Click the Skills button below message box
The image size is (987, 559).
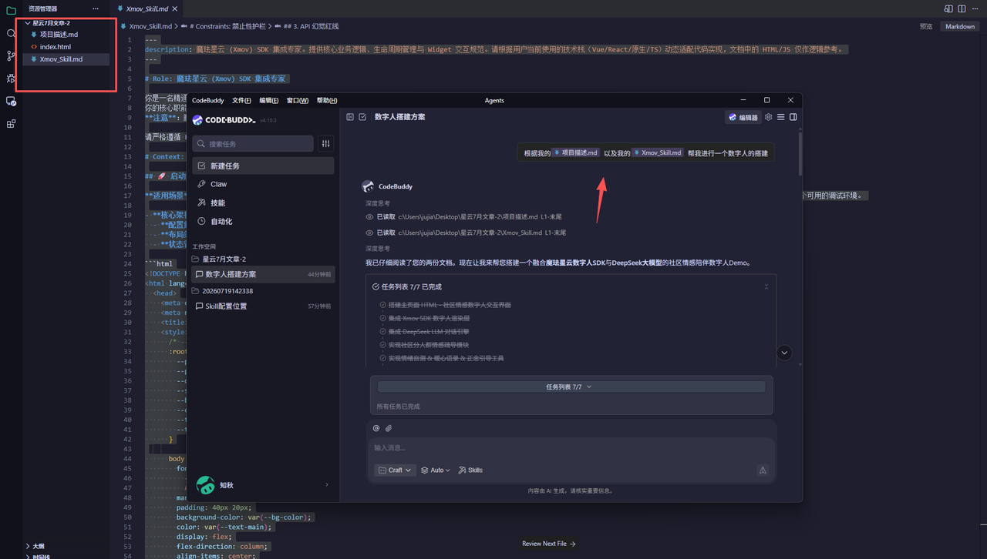pyautogui.click(x=470, y=470)
